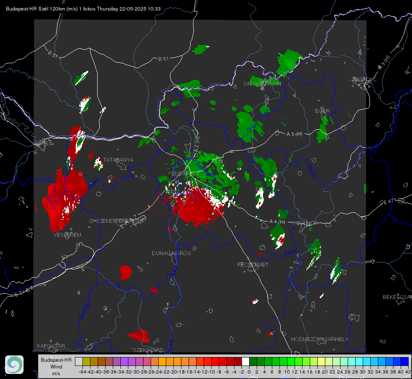Click the swirl logo icon beside legend
Image resolution: width=412 pixels, height=379 pixels.
tap(14, 365)
